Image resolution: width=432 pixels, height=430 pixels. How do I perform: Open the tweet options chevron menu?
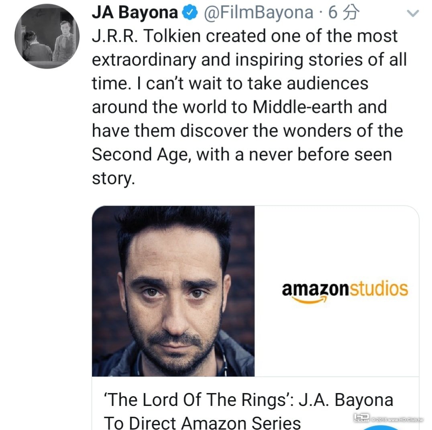point(412,14)
